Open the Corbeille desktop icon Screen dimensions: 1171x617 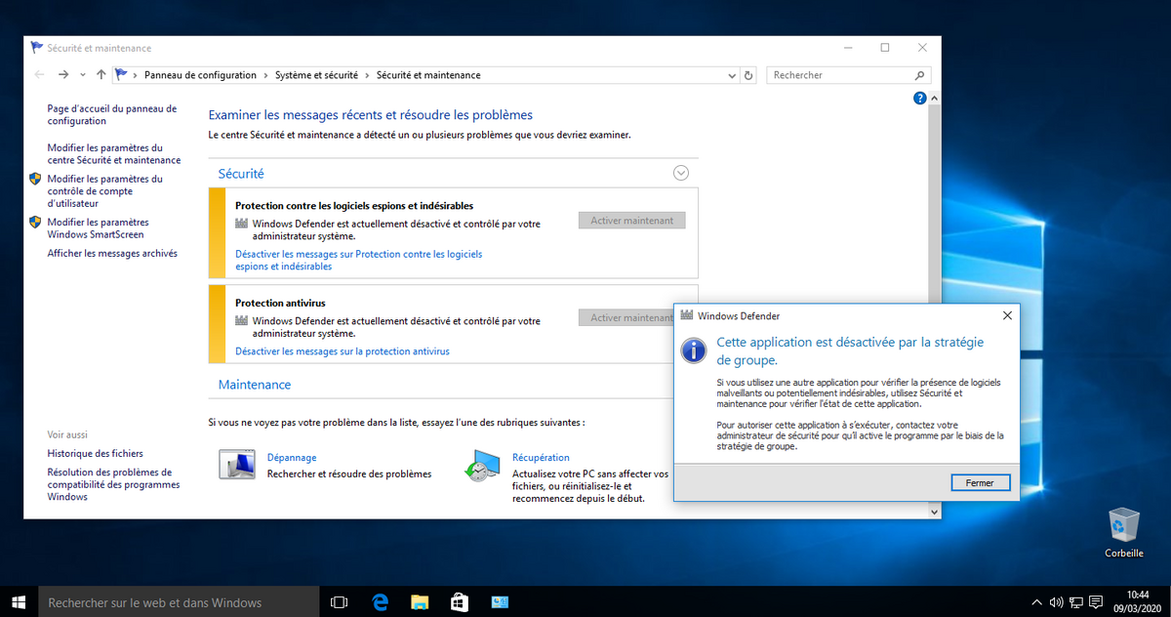click(1124, 533)
